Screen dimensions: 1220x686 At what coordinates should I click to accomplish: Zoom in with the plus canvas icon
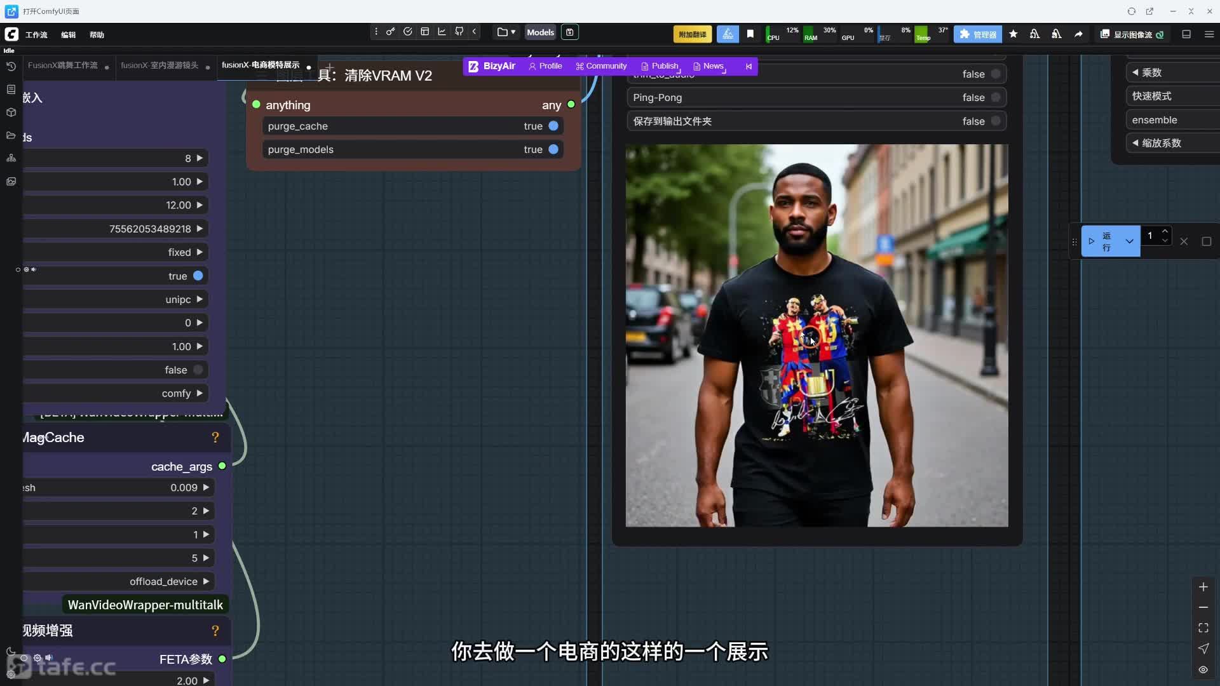(x=1203, y=587)
